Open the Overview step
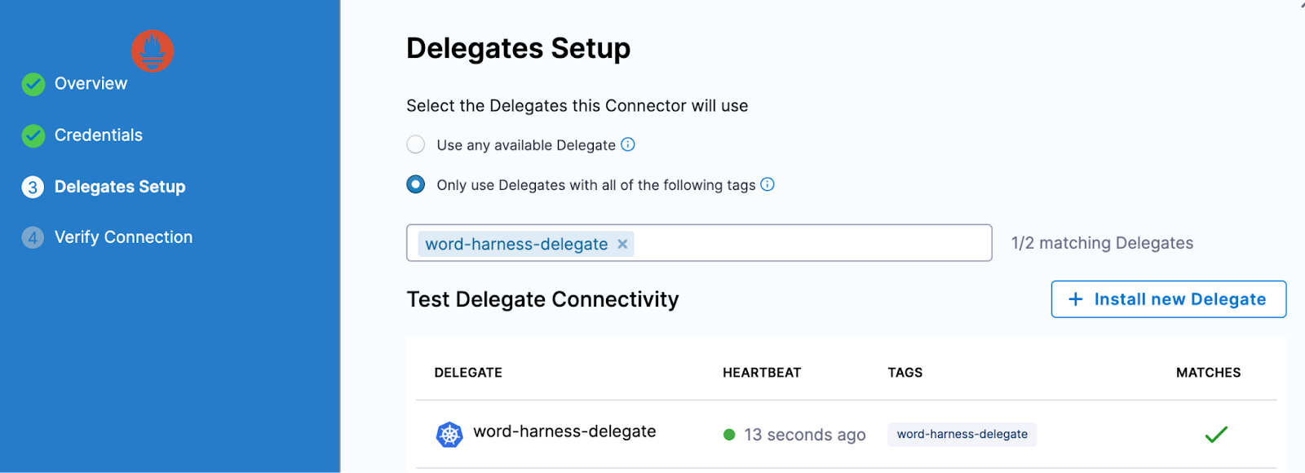This screenshot has width=1305, height=473. point(91,83)
